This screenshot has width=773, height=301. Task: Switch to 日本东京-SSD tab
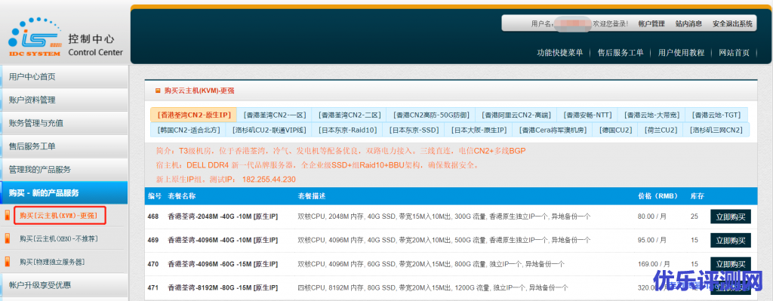pos(414,130)
